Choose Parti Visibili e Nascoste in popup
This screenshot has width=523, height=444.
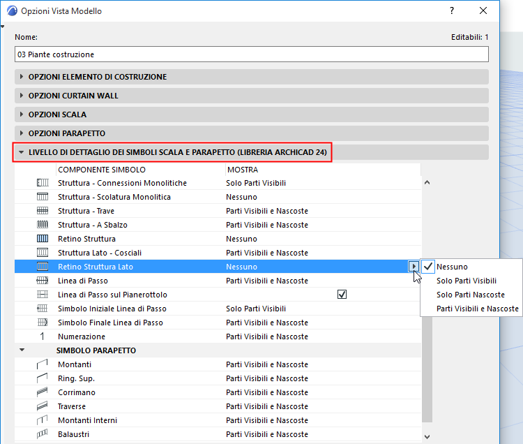point(471,309)
